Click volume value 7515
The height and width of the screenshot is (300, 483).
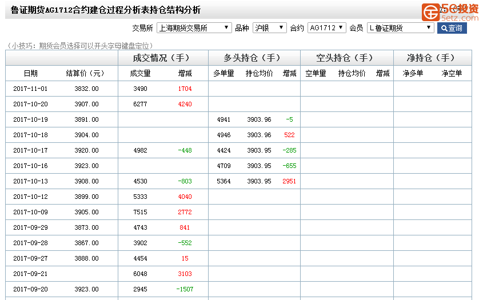(x=140, y=212)
